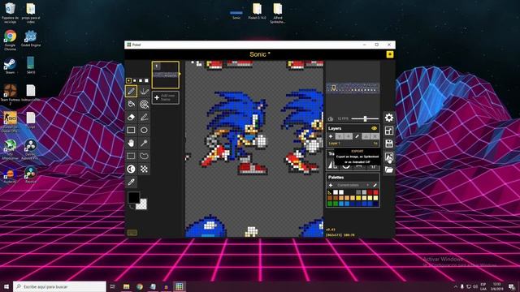Select the Lighten tool
The image size is (520, 292).
point(131,169)
